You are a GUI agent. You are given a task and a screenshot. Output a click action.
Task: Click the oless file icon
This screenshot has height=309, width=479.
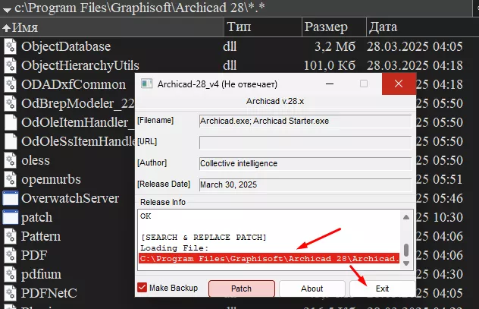pyautogui.click(x=11, y=160)
